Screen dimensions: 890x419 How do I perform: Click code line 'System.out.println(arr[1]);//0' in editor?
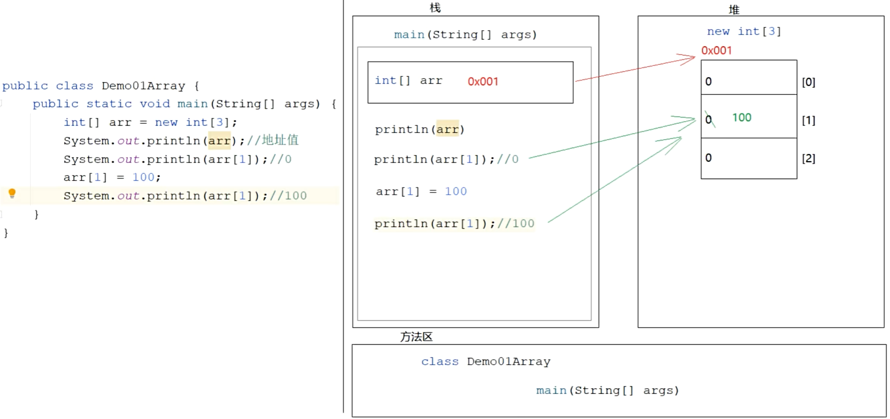177,159
